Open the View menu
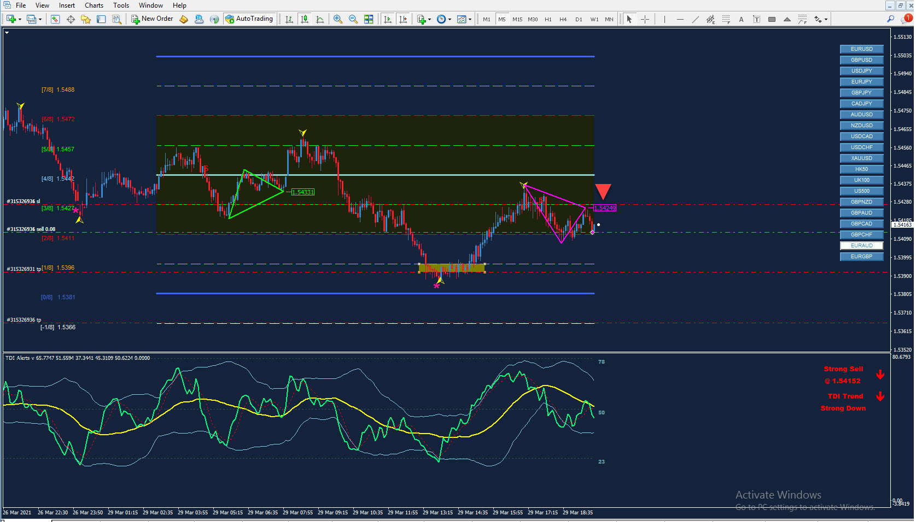 pos(42,5)
